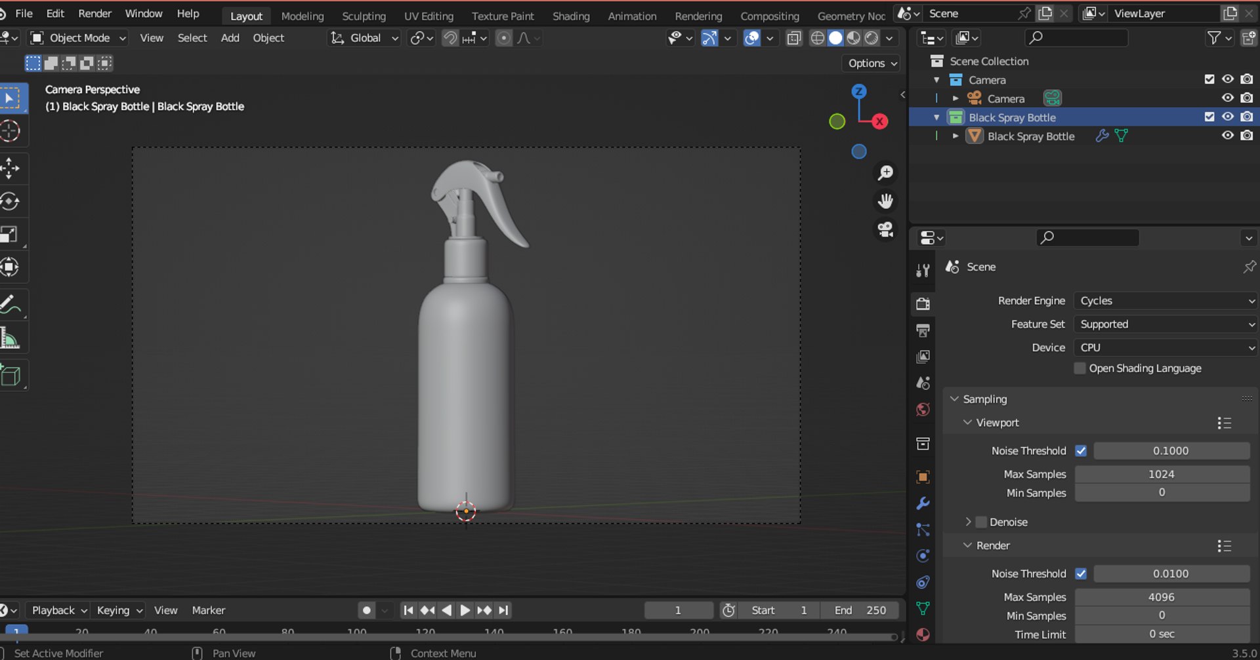Click the pan hand viewport gizmo
Screen dimensions: 1260x660
pyautogui.click(x=885, y=201)
